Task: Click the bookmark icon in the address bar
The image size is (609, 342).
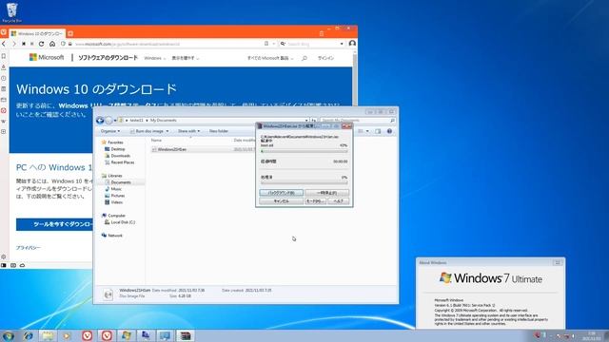Action: click(266, 44)
